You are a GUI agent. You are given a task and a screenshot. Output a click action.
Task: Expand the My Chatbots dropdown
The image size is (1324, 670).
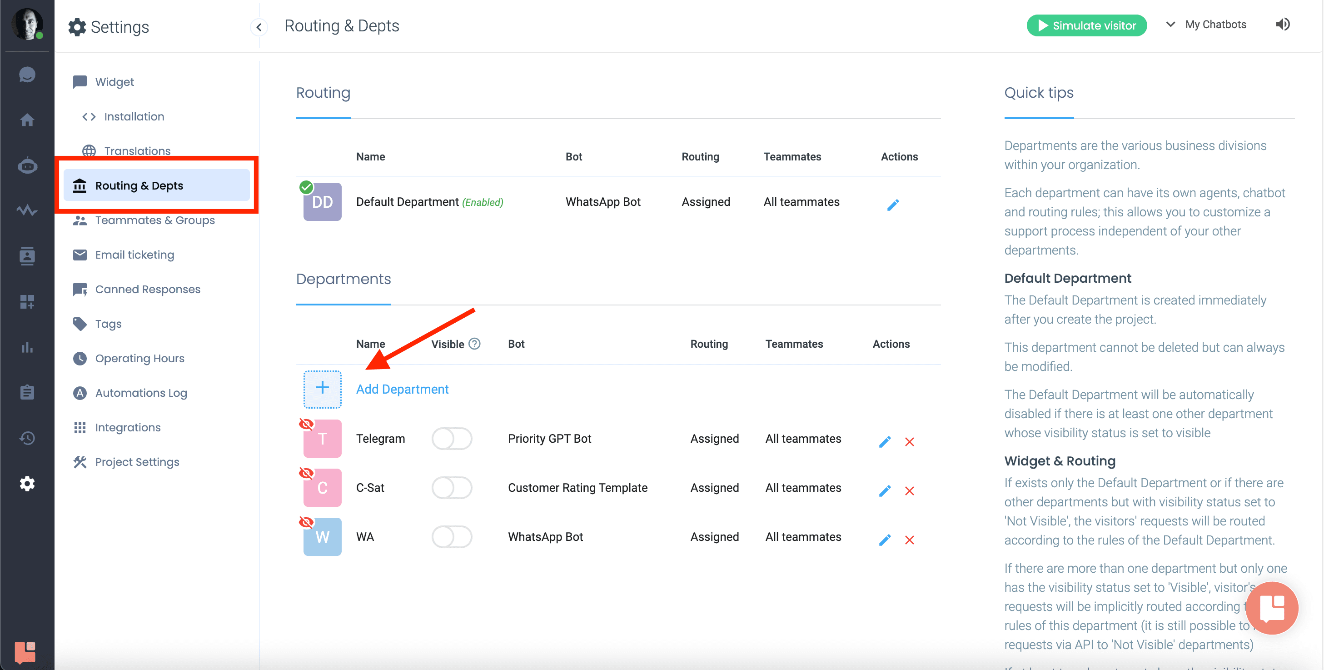click(1206, 24)
